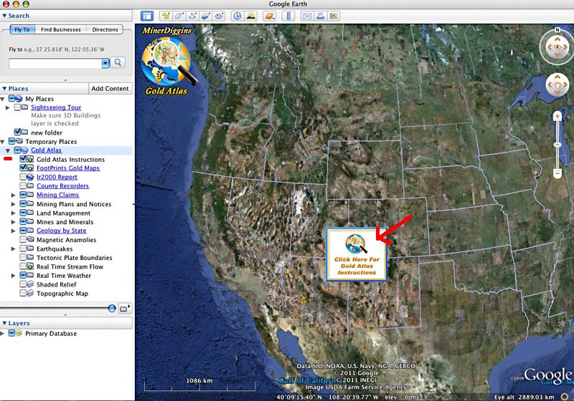Image resolution: width=574 pixels, height=401 pixels.
Task: Check the lr2000 Report checkbox
Action: [23, 177]
